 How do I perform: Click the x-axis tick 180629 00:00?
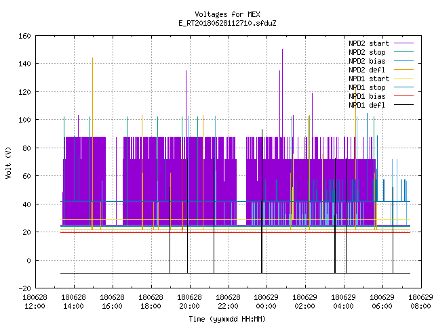(x=267, y=302)
